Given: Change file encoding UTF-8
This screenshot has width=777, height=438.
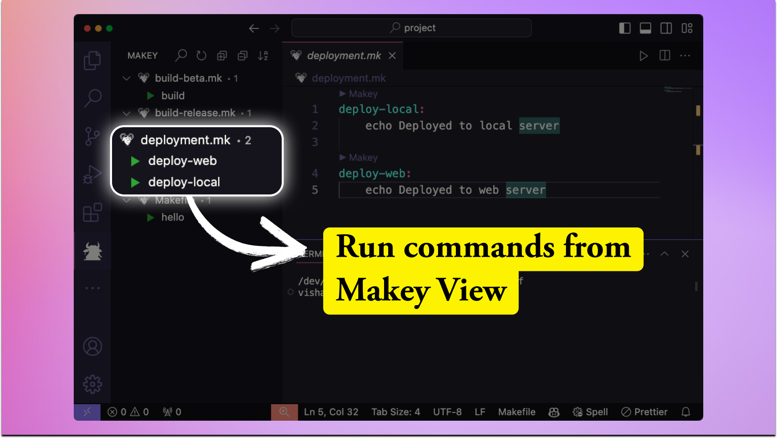Looking at the screenshot, I should tap(447, 412).
